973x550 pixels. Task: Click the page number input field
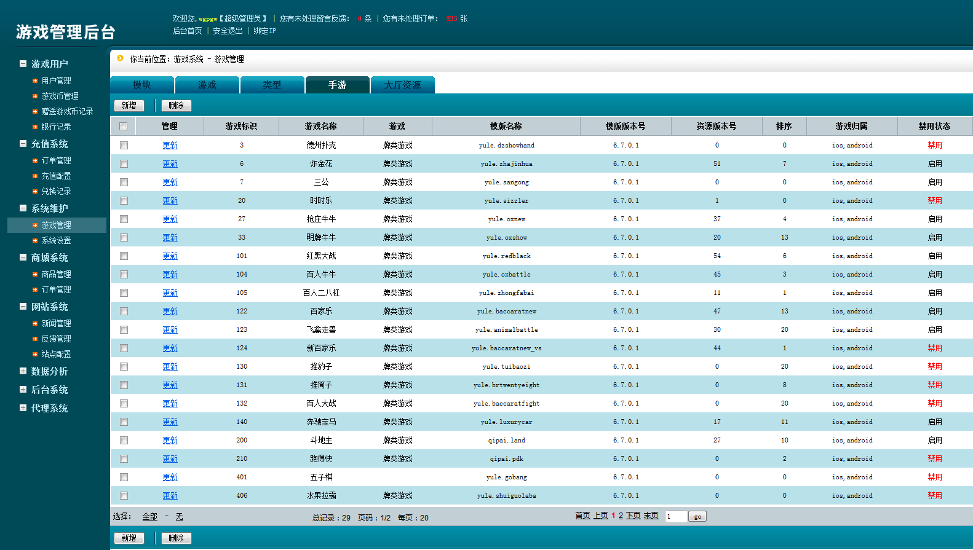pyautogui.click(x=676, y=516)
